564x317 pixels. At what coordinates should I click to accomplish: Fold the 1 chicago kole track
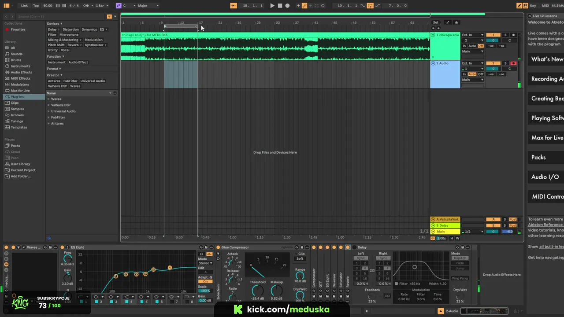click(x=433, y=35)
